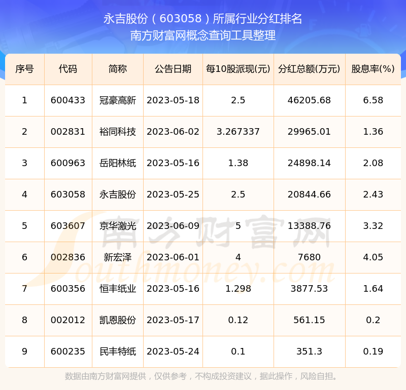The image size is (406, 390).
Task: Select dividend total 351.3 cell
Action: point(309,352)
